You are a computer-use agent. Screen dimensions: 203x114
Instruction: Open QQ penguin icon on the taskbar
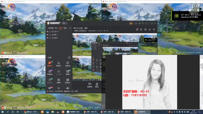[58, 112]
